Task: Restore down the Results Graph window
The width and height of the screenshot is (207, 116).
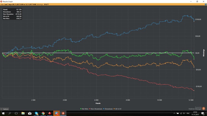Action: pos(197,1)
